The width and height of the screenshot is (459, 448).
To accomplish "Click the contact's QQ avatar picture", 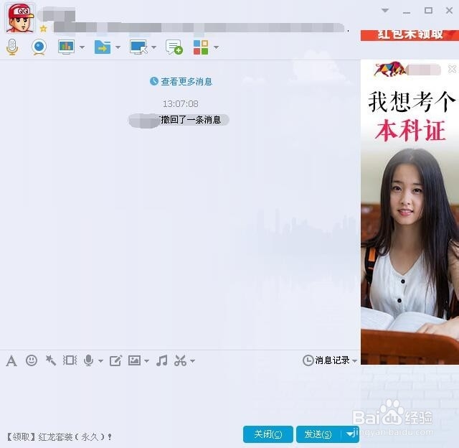I will pyautogui.click(x=20, y=18).
